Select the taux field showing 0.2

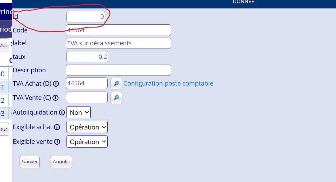(87, 57)
